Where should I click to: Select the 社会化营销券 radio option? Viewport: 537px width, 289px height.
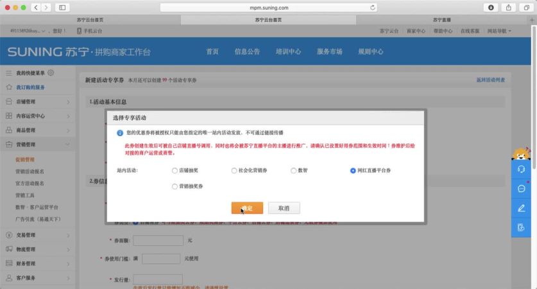[x=234, y=170]
